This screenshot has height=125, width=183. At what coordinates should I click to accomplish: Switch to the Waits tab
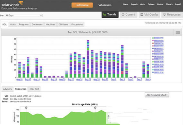[x=13, y=25]
